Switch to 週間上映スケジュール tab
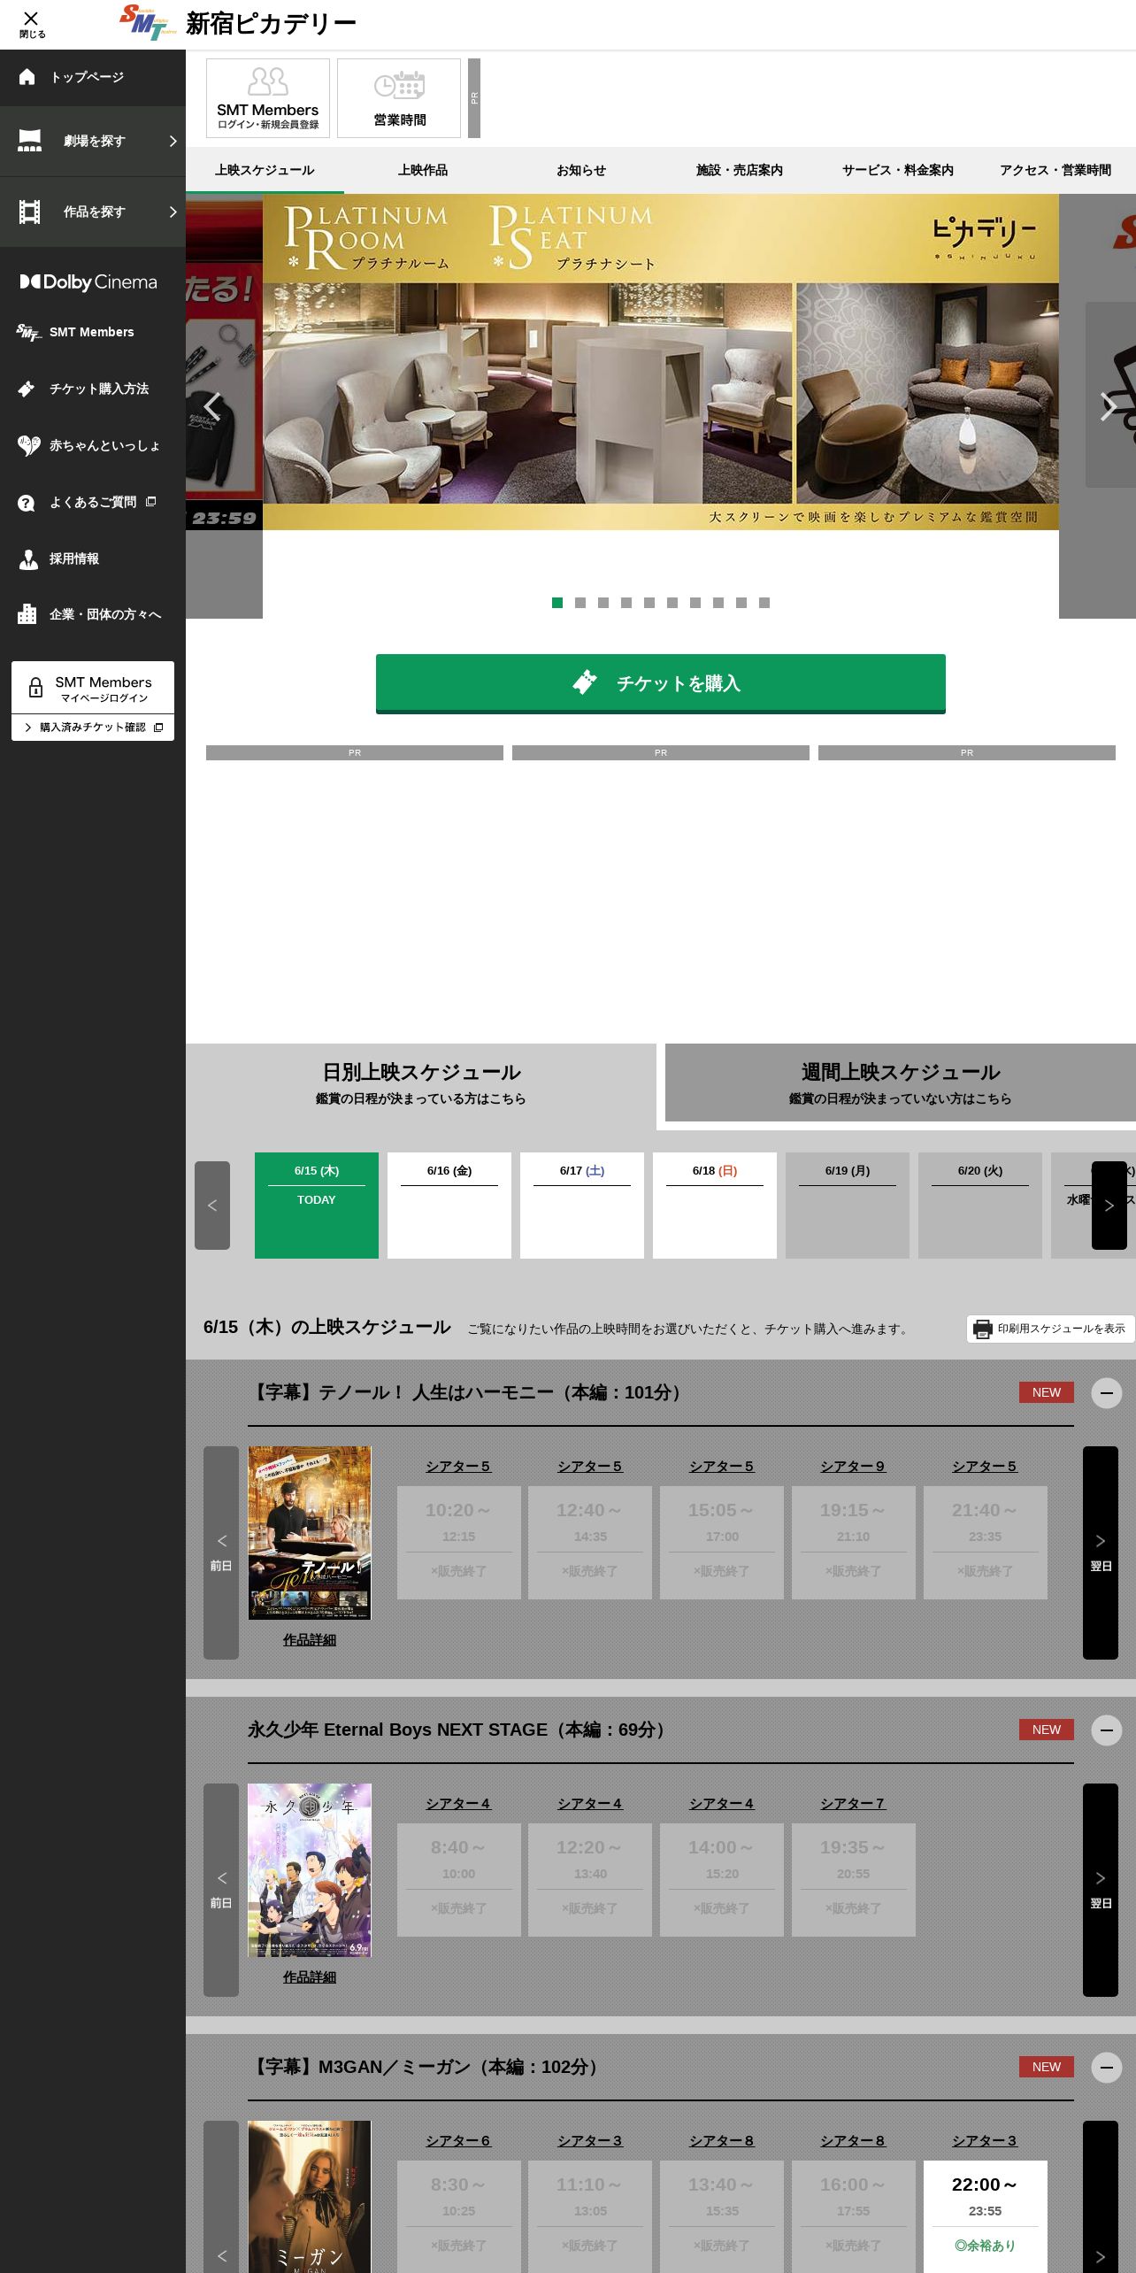Image resolution: width=1136 pixels, height=2273 pixels. point(901,1083)
